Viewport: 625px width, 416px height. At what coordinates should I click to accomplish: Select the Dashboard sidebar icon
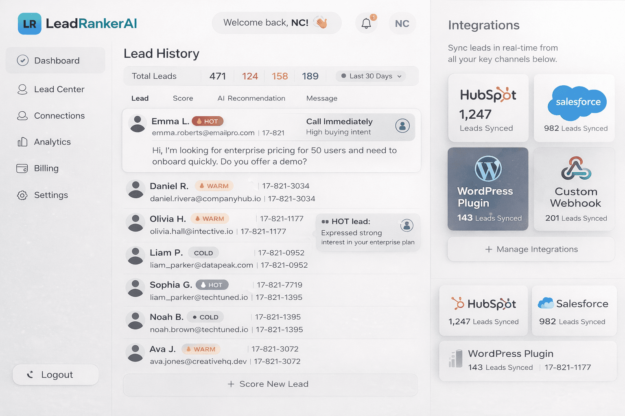click(x=23, y=60)
